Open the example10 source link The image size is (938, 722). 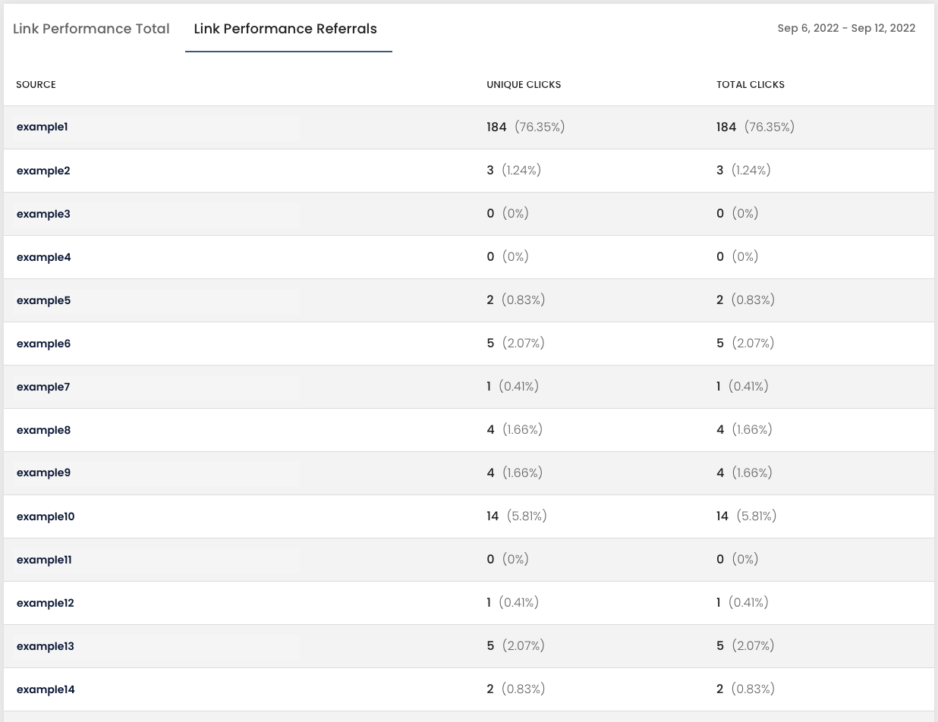pyautogui.click(x=46, y=516)
